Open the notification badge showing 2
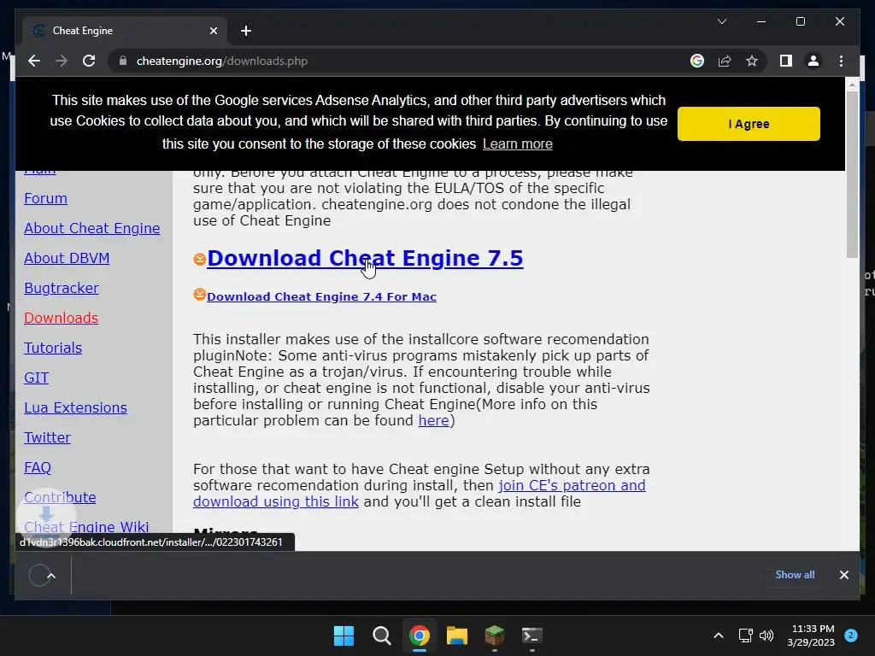The width and height of the screenshot is (875, 656). 851,635
